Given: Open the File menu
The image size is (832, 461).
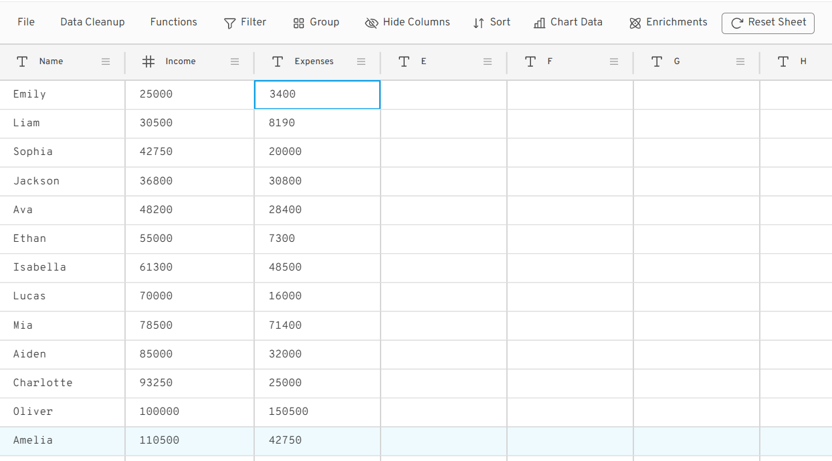Looking at the screenshot, I should [x=25, y=21].
